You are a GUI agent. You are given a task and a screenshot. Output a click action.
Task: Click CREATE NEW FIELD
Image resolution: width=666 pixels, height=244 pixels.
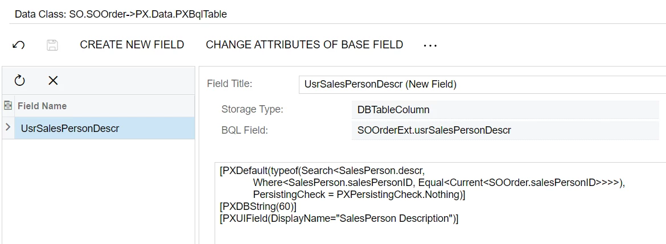coord(132,45)
